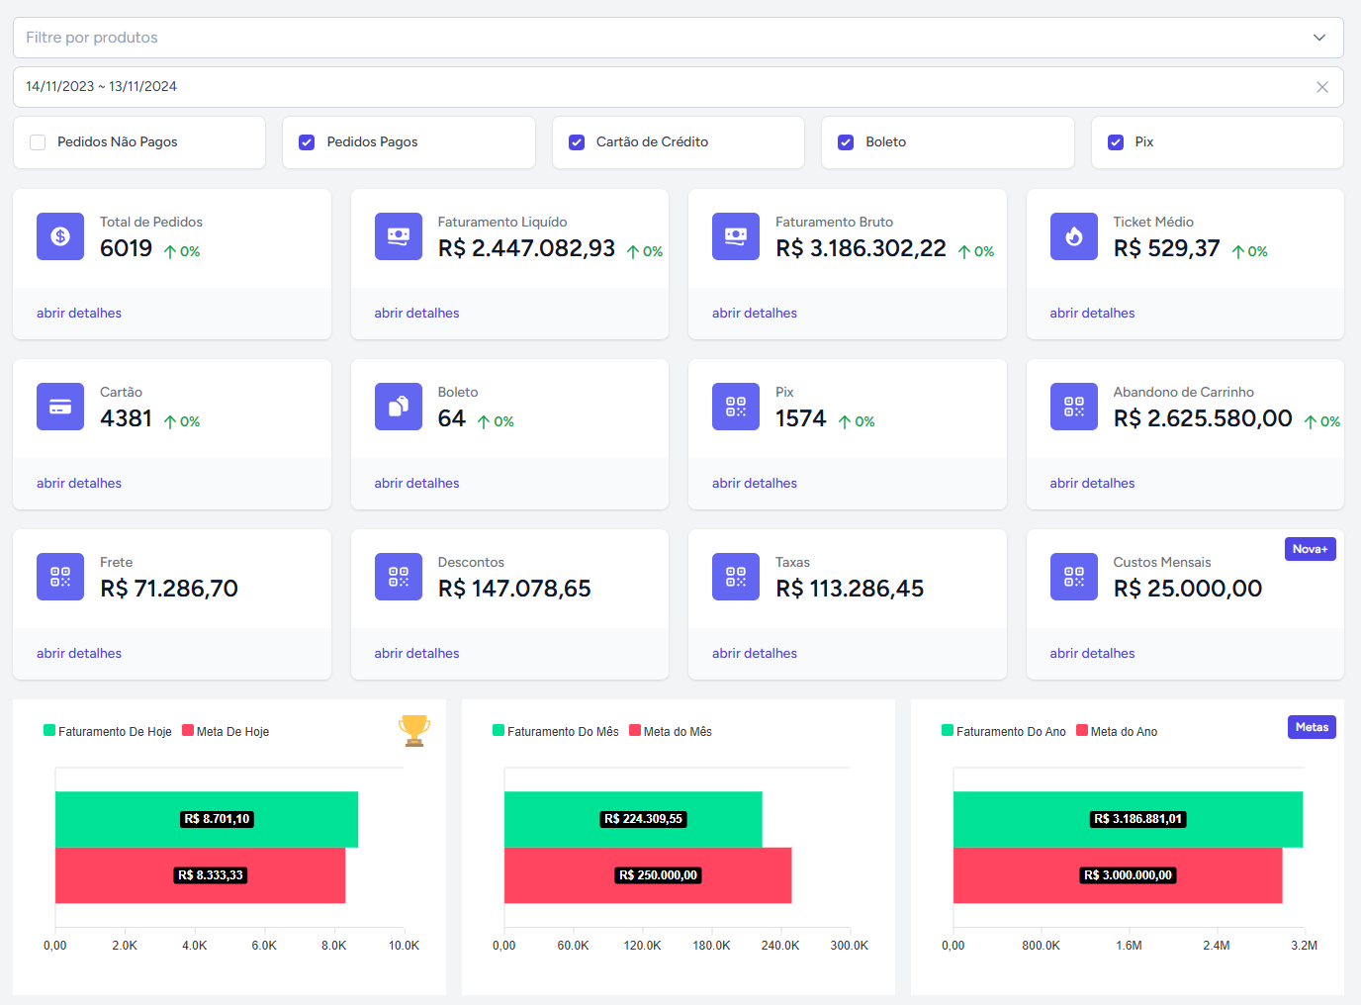Click the R$ 3.186.302,22 value

click(x=861, y=248)
